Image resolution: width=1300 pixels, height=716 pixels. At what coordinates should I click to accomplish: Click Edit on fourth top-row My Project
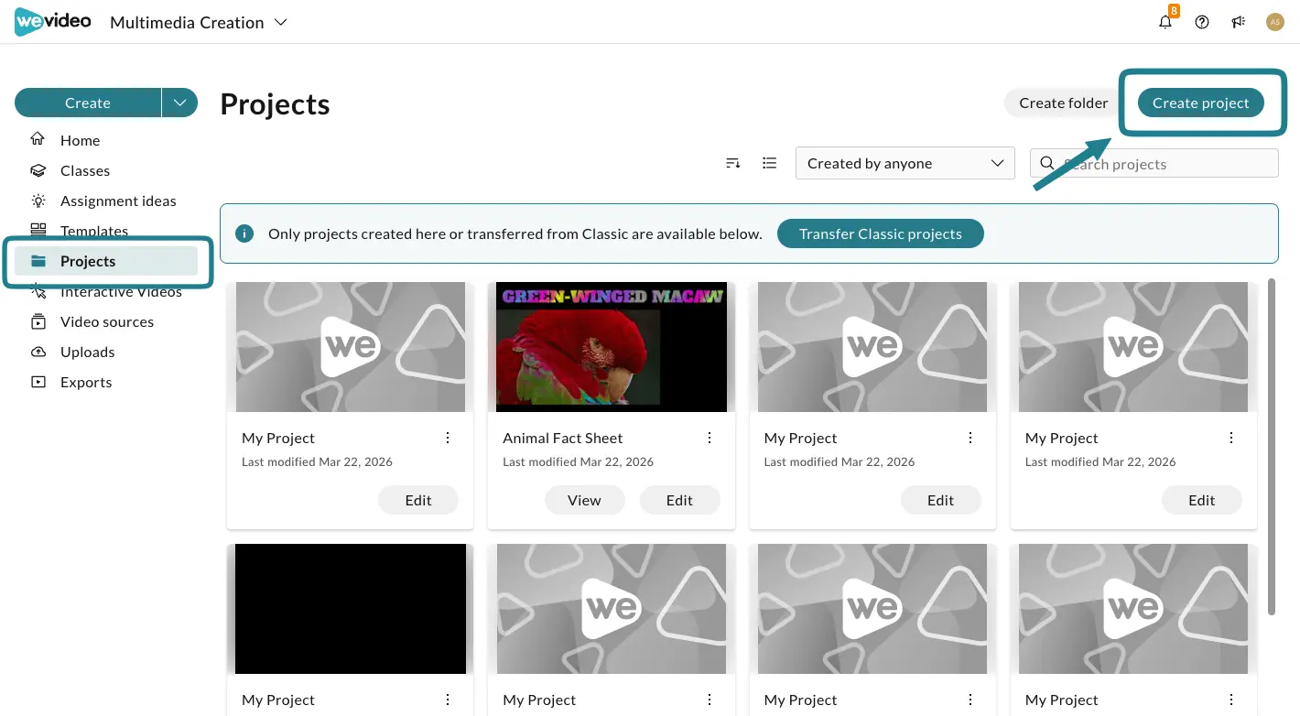1202,500
